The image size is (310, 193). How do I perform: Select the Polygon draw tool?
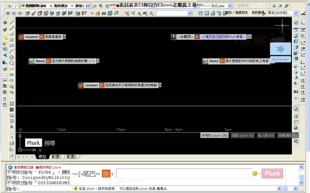point(12,40)
